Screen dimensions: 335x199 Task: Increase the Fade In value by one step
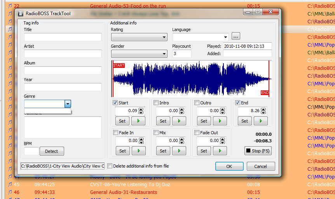pyautogui.click(x=141, y=139)
